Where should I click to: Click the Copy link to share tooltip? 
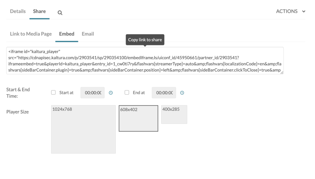point(145,40)
